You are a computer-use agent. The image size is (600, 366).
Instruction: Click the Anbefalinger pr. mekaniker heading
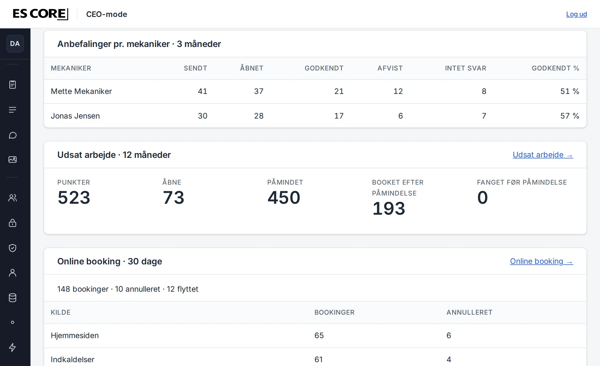[x=139, y=44]
